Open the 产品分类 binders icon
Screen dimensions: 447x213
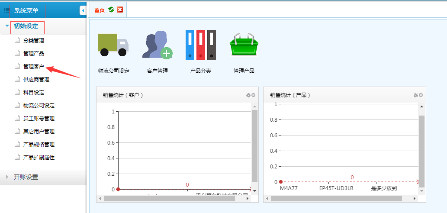200,45
